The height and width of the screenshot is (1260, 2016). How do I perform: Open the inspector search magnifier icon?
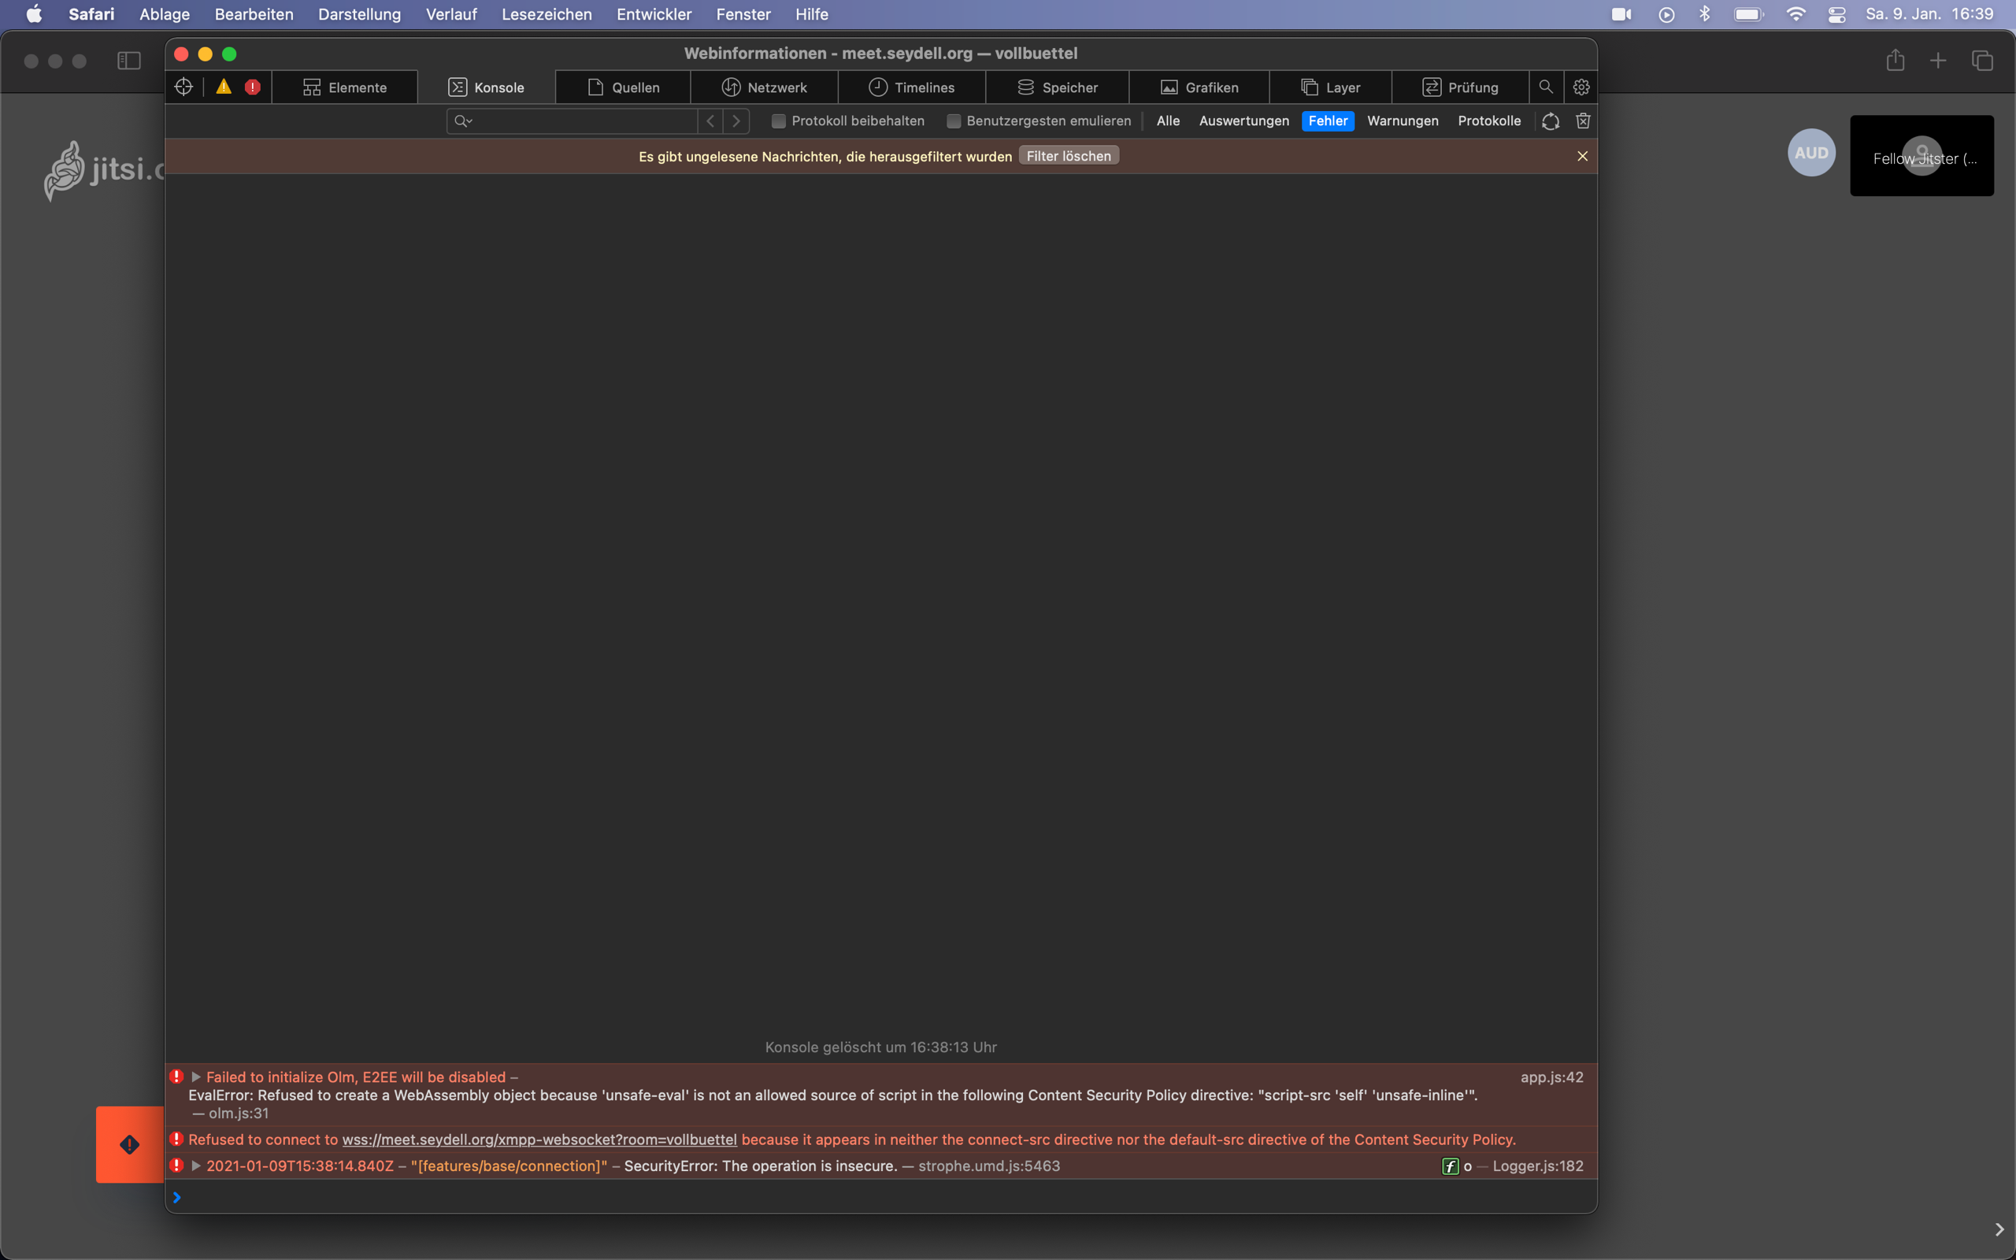[1545, 87]
